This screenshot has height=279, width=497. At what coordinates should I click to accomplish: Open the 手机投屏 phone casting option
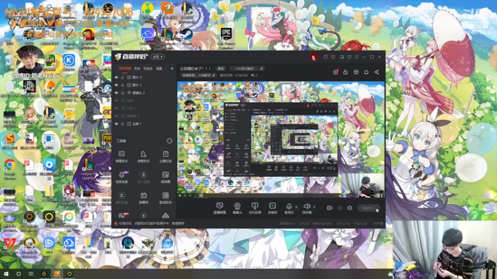[x=255, y=208]
